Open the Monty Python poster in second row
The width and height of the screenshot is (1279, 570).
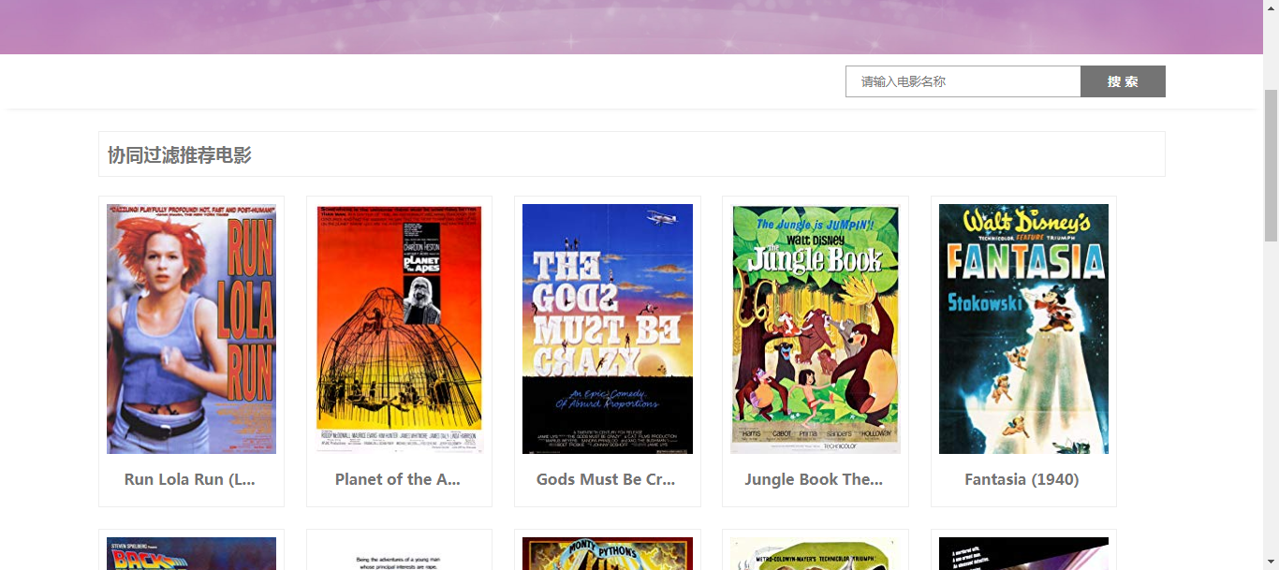pos(608,553)
